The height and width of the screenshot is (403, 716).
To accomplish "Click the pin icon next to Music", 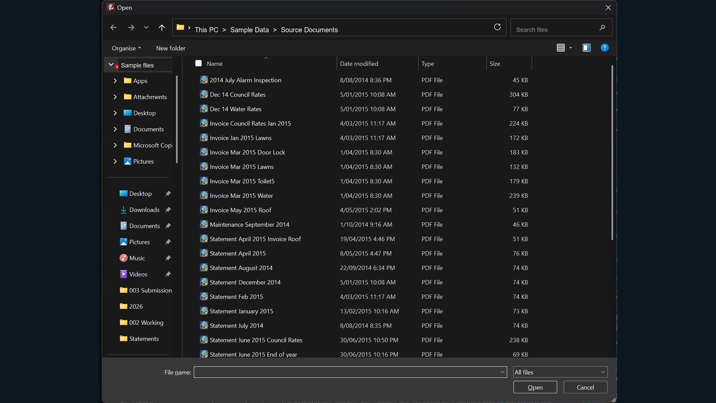I will pyautogui.click(x=168, y=258).
